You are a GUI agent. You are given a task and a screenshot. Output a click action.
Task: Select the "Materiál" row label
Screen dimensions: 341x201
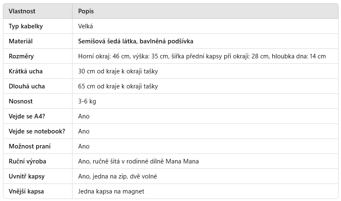coord(21,41)
